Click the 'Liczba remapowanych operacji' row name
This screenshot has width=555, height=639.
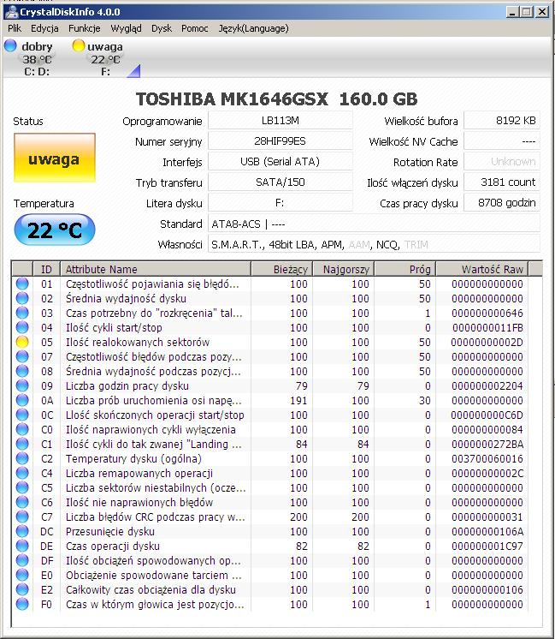(139, 473)
